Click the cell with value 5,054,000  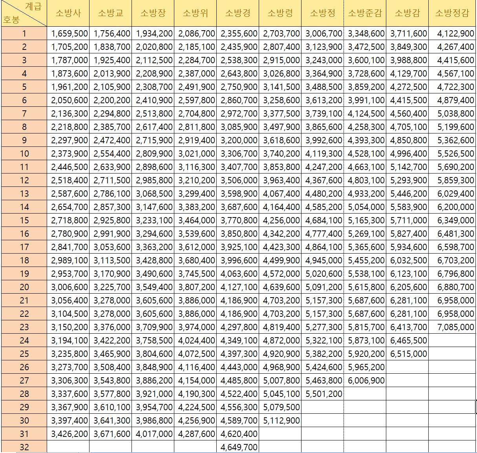click(365, 207)
